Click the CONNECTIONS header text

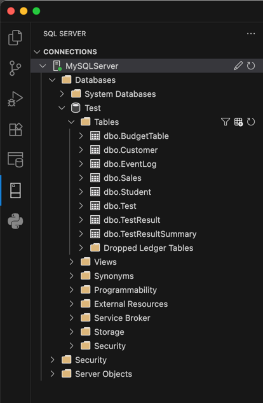coord(70,52)
